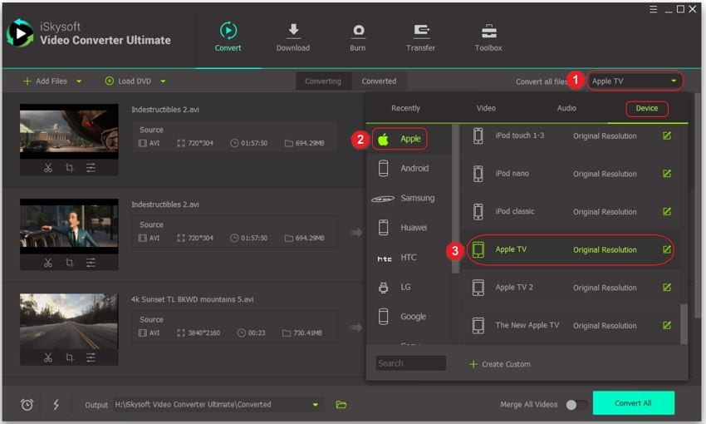Click the 4k Sunset TL BKWD file name
Image resolution: width=706 pixels, height=424 pixels.
pyautogui.click(x=192, y=299)
